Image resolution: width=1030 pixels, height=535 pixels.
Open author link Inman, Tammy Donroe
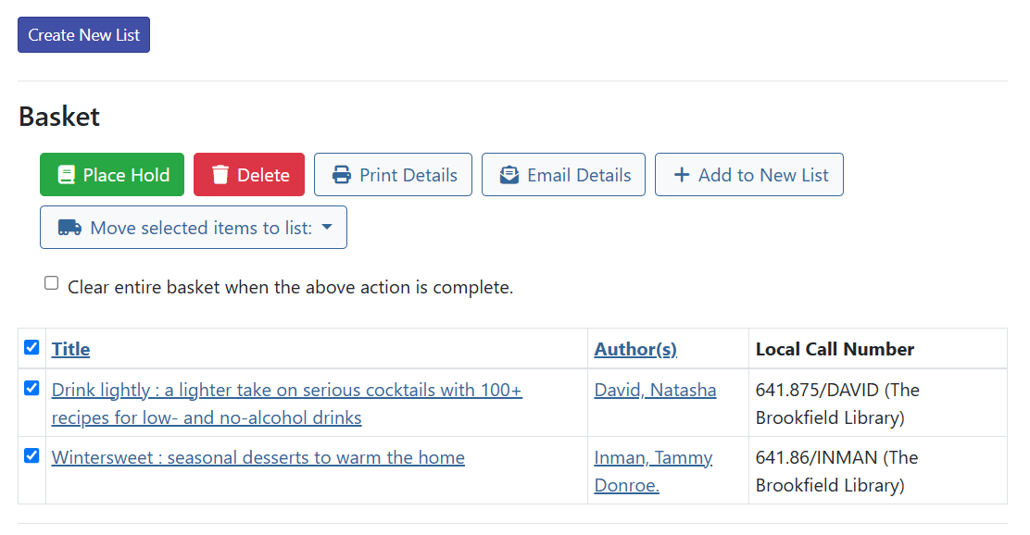(653, 458)
